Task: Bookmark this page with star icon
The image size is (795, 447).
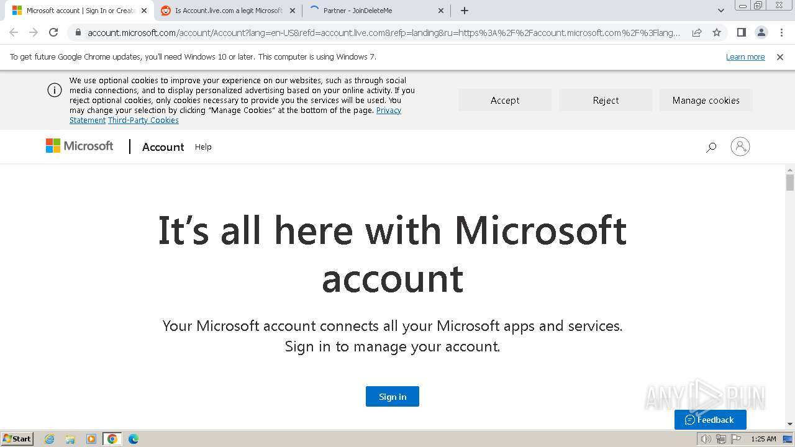Action: click(x=717, y=32)
